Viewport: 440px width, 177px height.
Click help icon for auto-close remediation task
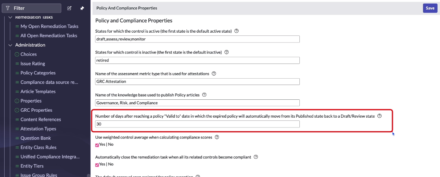(x=256, y=157)
